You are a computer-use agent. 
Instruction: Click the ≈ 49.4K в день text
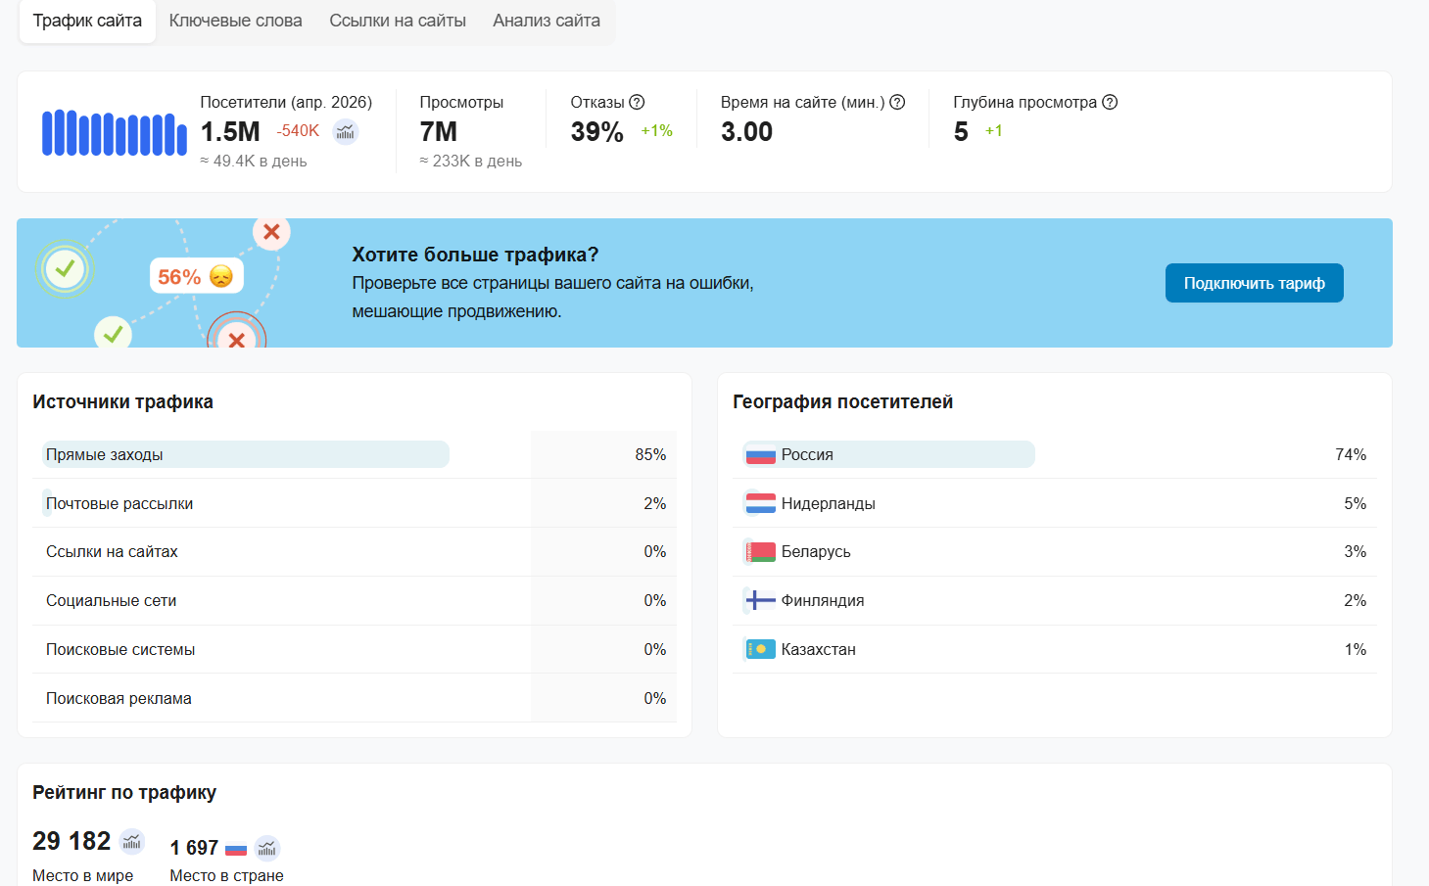pos(254,162)
